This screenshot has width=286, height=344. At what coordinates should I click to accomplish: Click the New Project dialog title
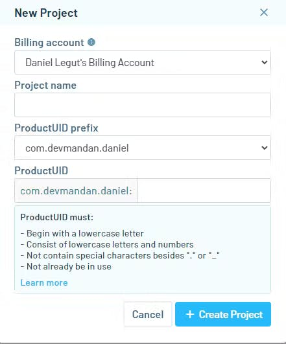coord(46,13)
